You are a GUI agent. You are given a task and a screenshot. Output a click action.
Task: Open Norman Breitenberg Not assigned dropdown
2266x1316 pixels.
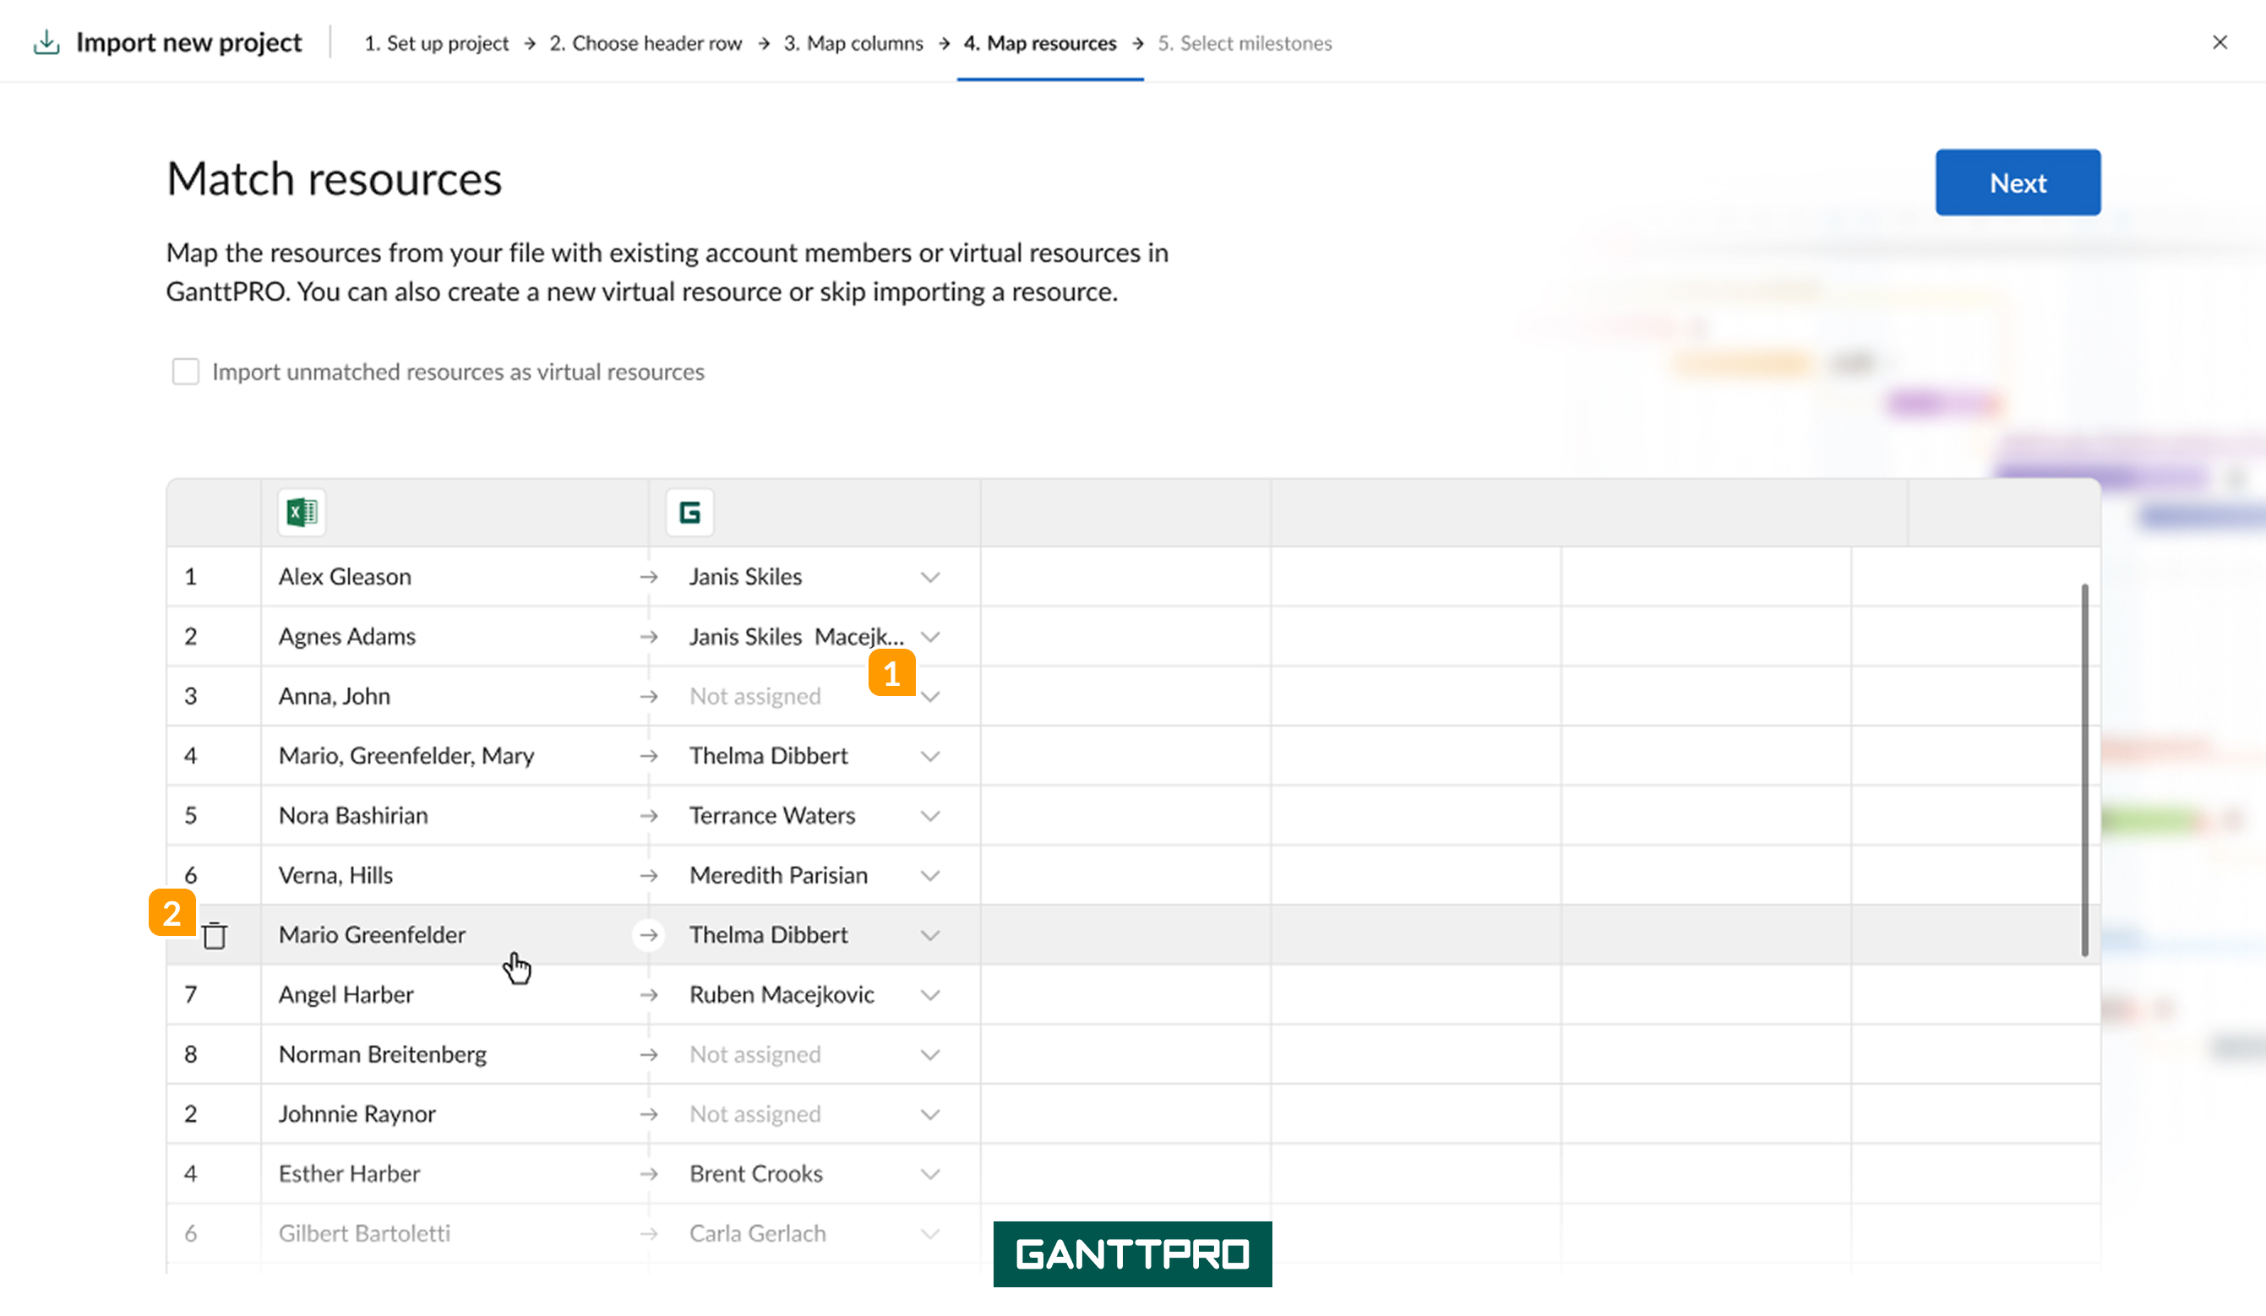point(929,1054)
